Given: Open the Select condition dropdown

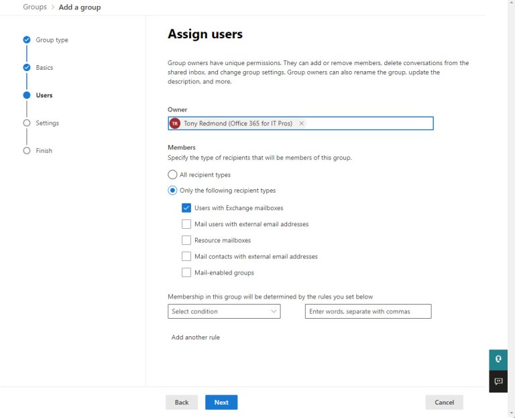Looking at the screenshot, I should click(x=224, y=311).
